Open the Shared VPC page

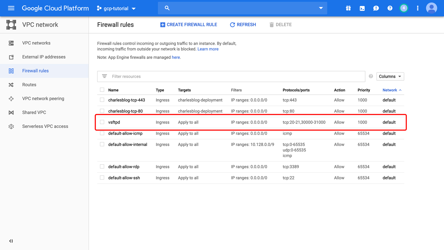pyautogui.click(x=33, y=112)
